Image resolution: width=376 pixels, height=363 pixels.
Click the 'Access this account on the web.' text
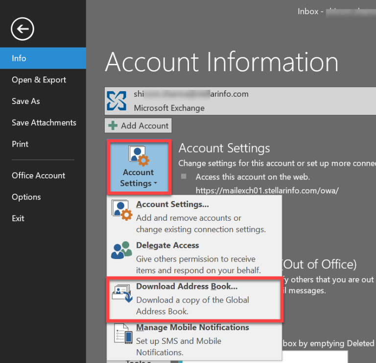[253, 177]
